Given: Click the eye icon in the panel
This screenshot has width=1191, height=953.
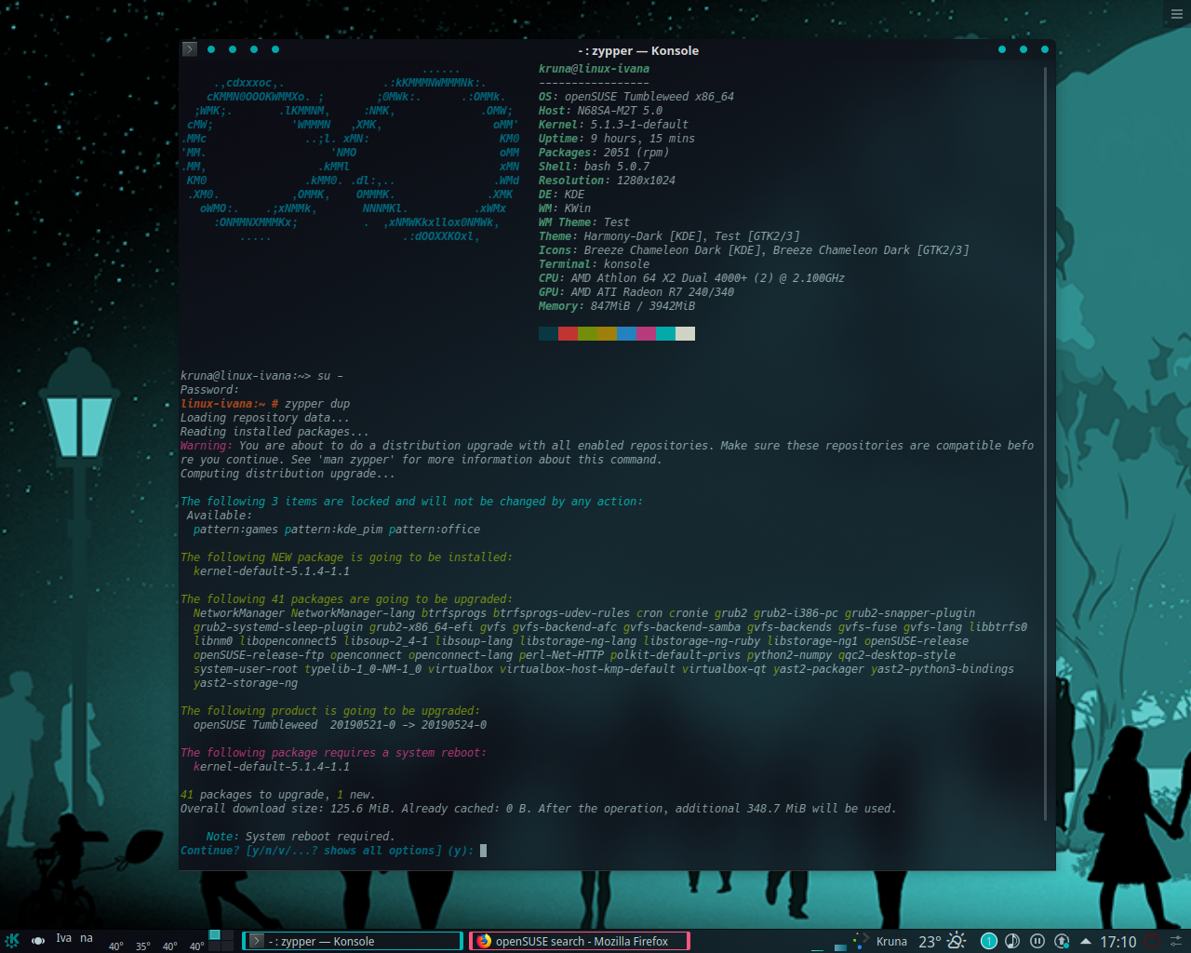Looking at the screenshot, I should coord(38,941).
